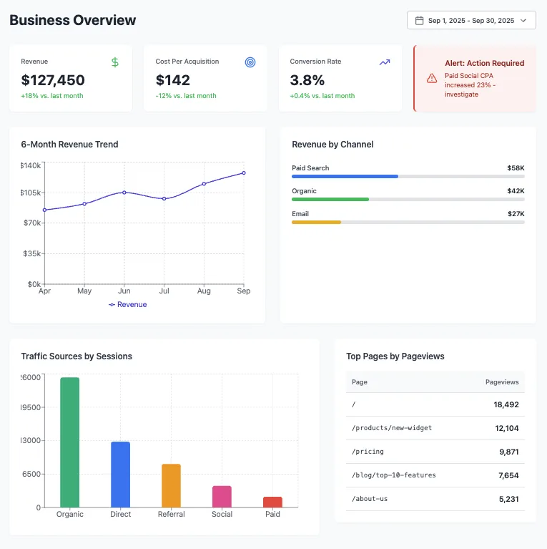
Task: Click the Jun data point on revenue trend
Action: (x=124, y=193)
